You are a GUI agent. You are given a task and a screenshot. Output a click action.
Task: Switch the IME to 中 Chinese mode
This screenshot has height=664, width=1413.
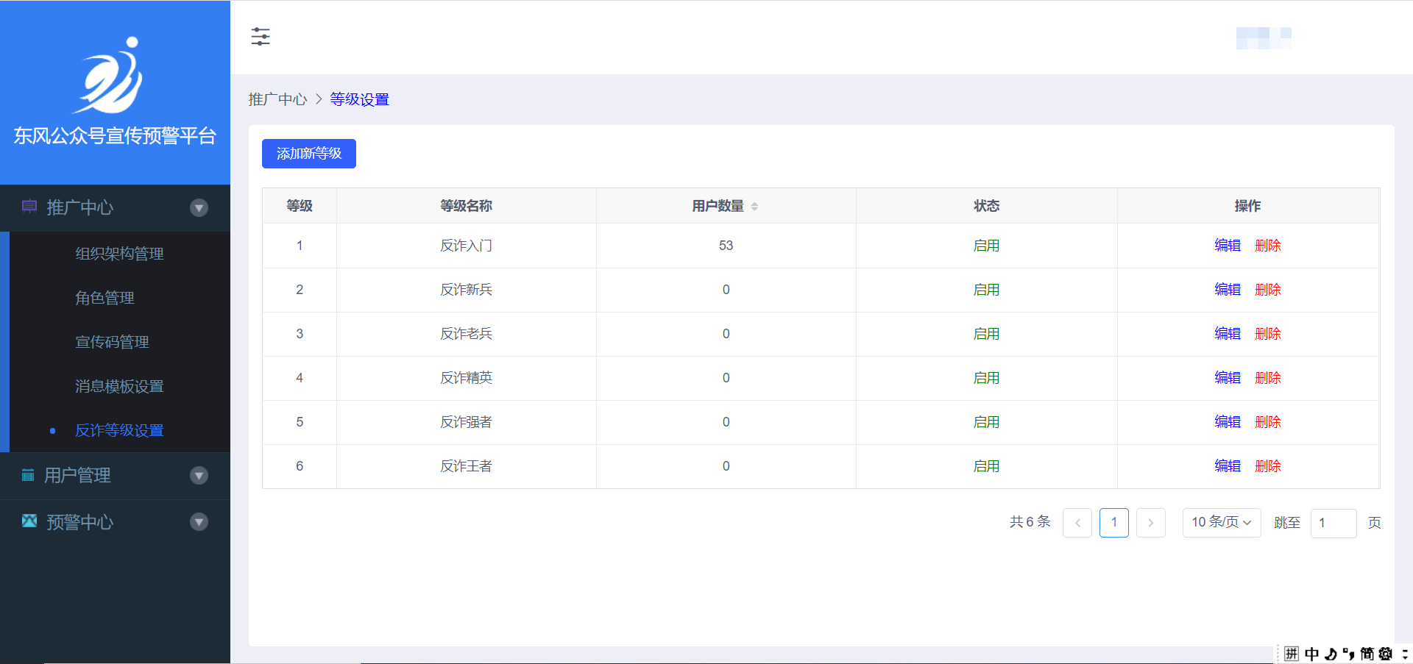(x=1312, y=654)
